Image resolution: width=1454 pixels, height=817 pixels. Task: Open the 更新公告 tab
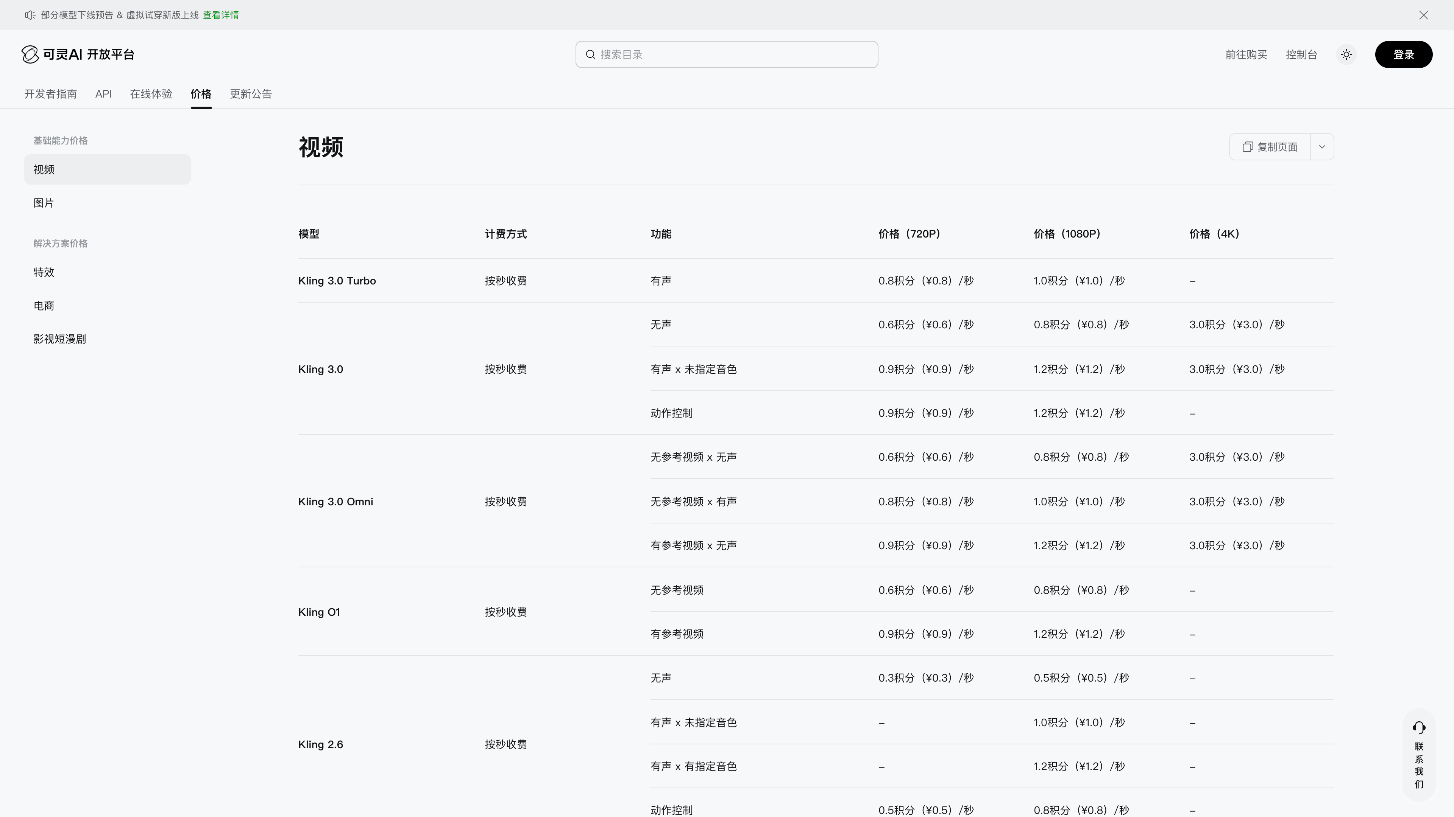coord(251,94)
